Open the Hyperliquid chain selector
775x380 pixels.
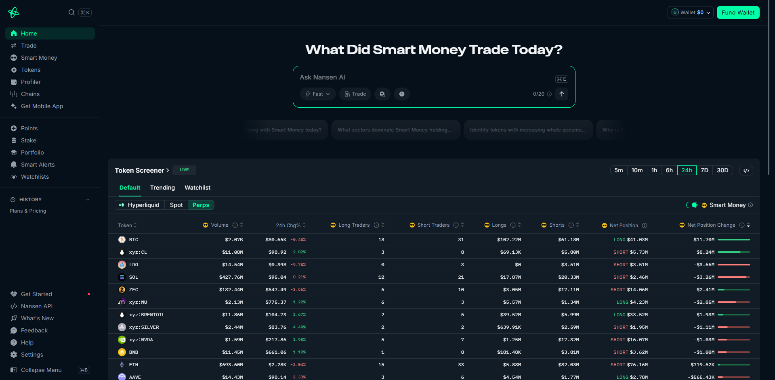pyautogui.click(x=140, y=205)
